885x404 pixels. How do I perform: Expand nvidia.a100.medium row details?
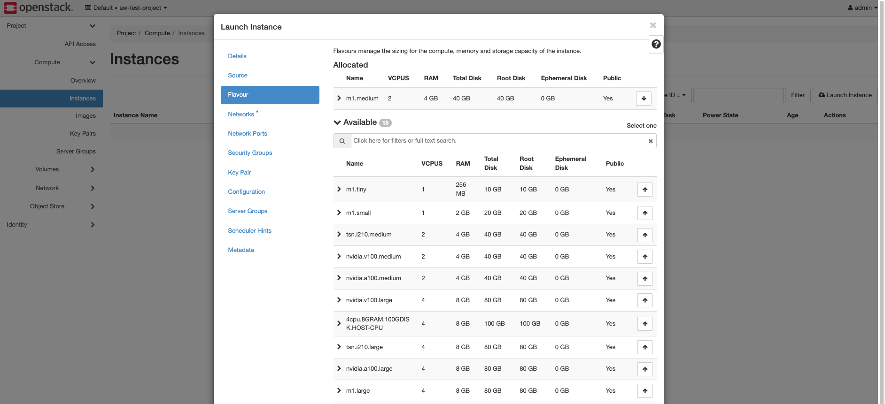click(x=339, y=278)
